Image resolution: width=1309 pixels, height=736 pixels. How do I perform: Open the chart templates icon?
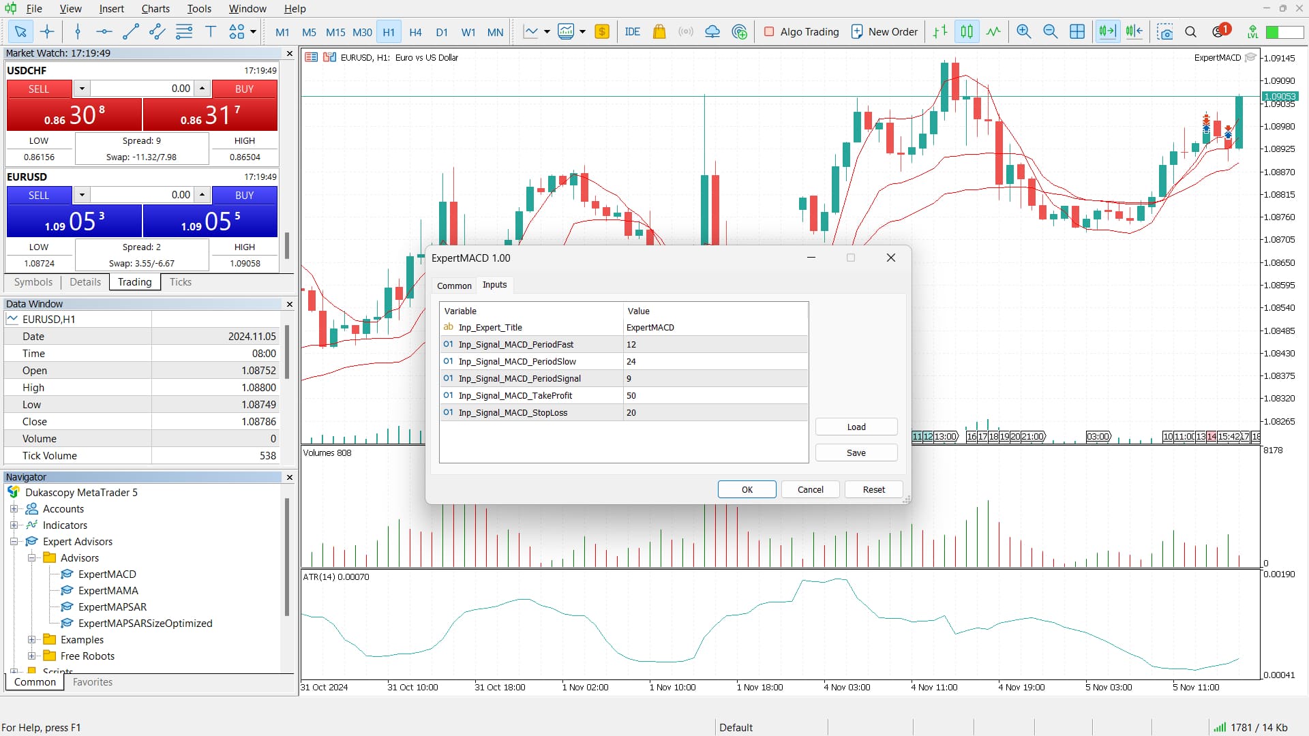tap(566, 31)
